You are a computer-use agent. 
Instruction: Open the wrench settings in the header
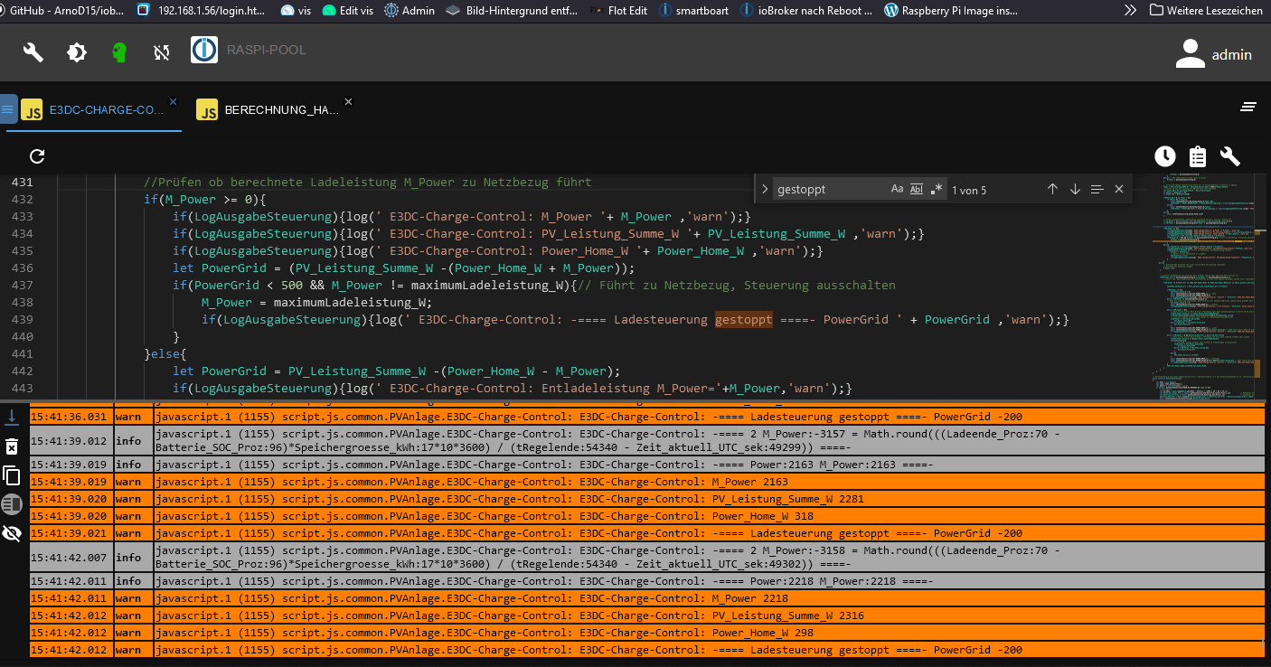(x=33, y=52)
